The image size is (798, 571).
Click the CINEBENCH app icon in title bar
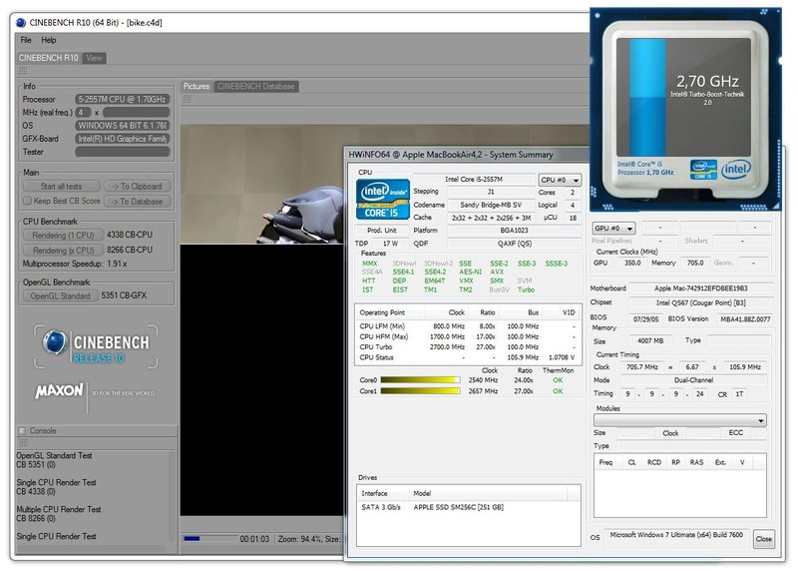21,22
